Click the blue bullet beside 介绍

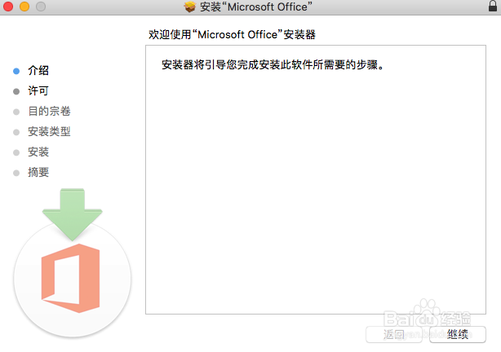16,71
